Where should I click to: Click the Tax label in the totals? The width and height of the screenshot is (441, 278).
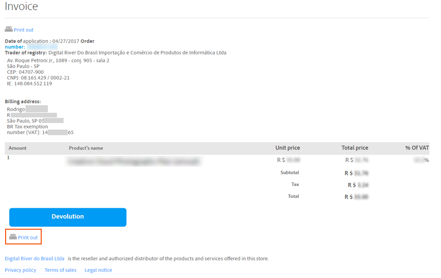(x=295, y=184)
